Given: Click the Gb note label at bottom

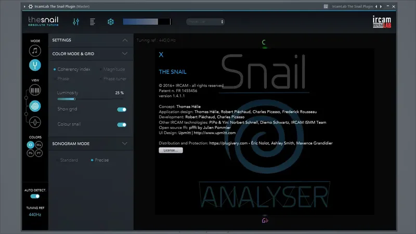Looking at the screenshot, I should click(265, 220).
